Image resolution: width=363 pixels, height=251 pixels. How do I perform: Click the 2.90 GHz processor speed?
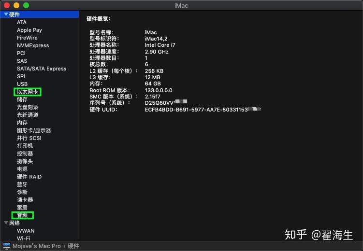coord(157,52)
